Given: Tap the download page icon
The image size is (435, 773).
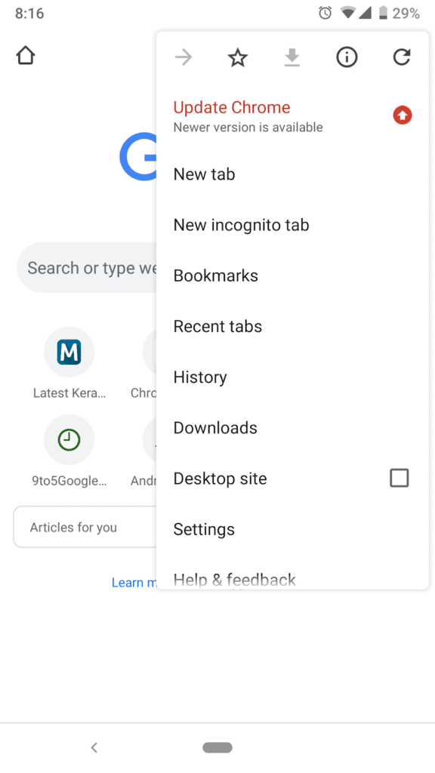Looking at the screenshot, I should click(292, 57).
